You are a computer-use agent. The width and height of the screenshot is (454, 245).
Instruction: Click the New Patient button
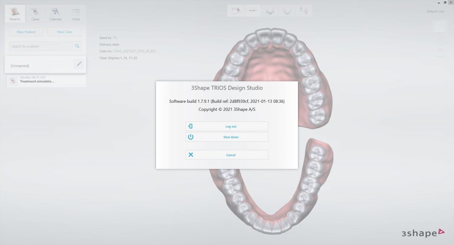pyautogui.click(x=26, y=32)
